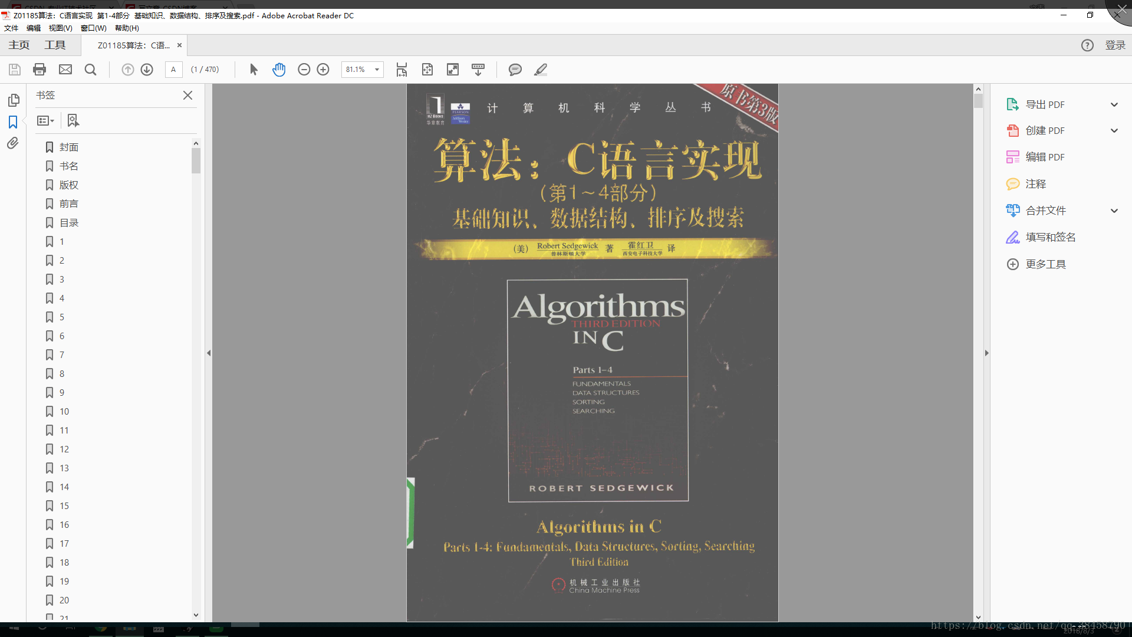
Task: Choose the Selection arrow tool
Action: tap(254, 70)
